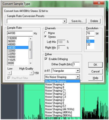This screenshot has height=120, width=109.
Task: Select 96000 in the sample rate list
Action: (x=18, y=41)
